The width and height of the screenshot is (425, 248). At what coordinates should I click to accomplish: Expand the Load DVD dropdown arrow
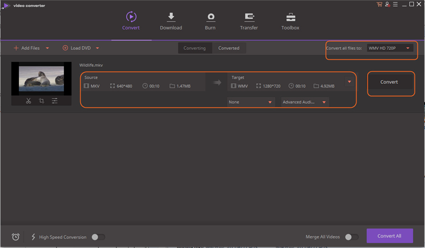coord(97,48)
